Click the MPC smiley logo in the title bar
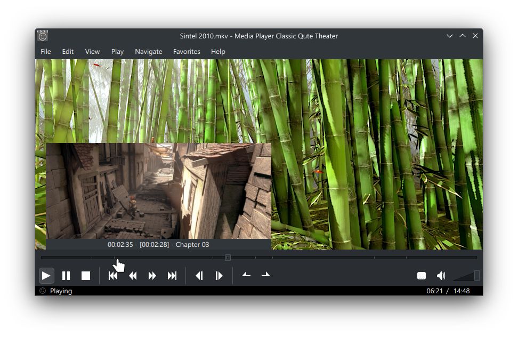 coord(43,36)
